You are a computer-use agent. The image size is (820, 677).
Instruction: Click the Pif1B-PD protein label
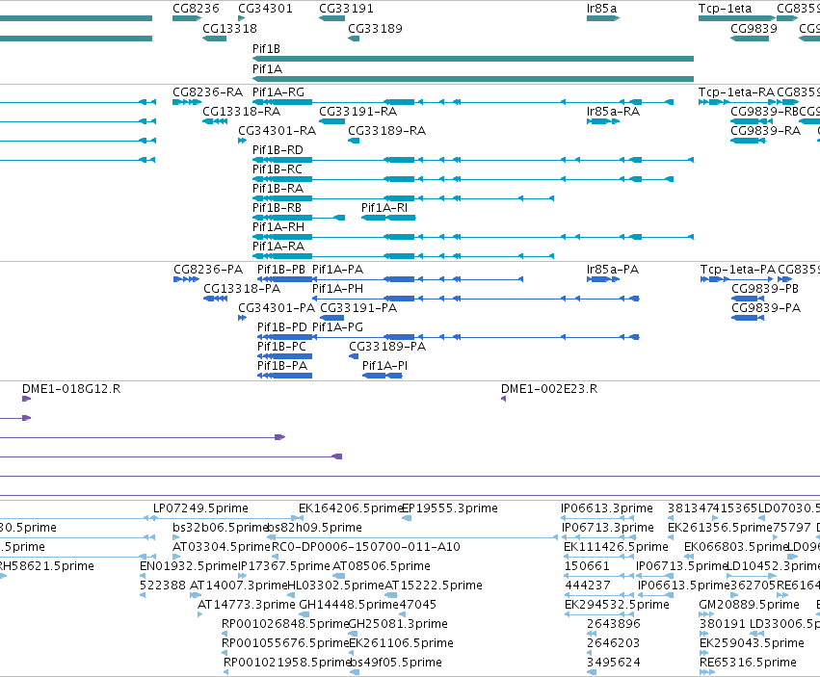282,327
